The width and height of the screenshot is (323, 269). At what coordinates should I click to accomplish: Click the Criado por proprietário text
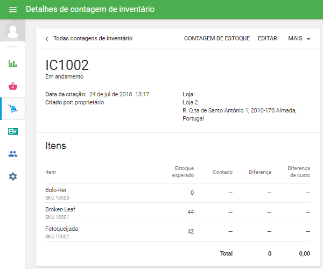click(x=75, y=102)
